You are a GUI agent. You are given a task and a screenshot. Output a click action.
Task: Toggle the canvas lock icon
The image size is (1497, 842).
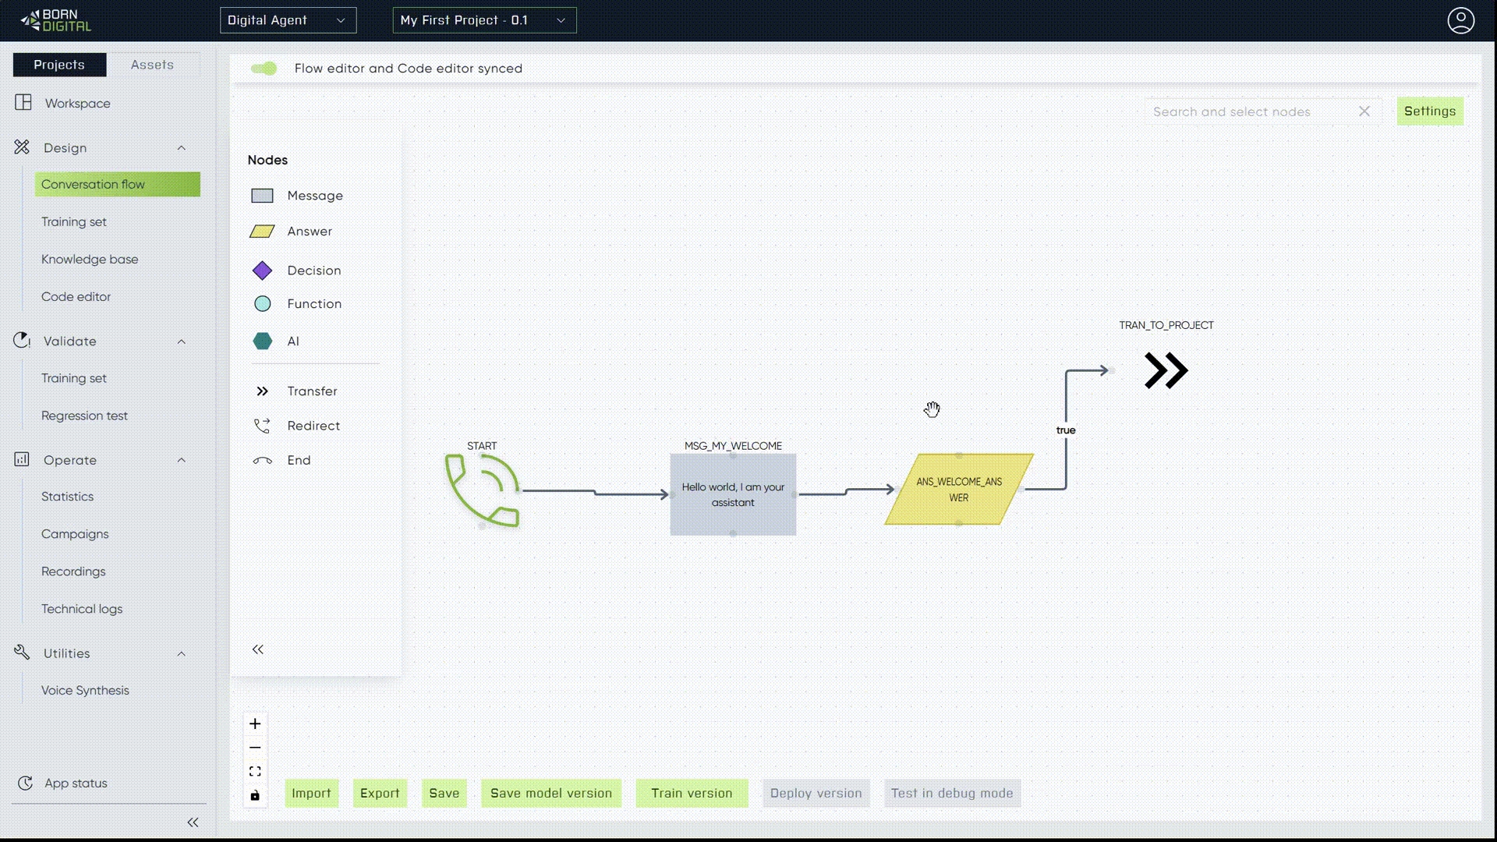[255, 796]
